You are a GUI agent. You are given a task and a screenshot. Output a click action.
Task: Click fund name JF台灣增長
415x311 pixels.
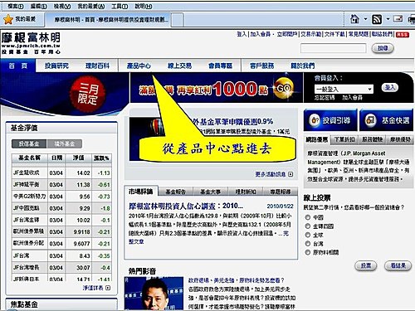27,268
